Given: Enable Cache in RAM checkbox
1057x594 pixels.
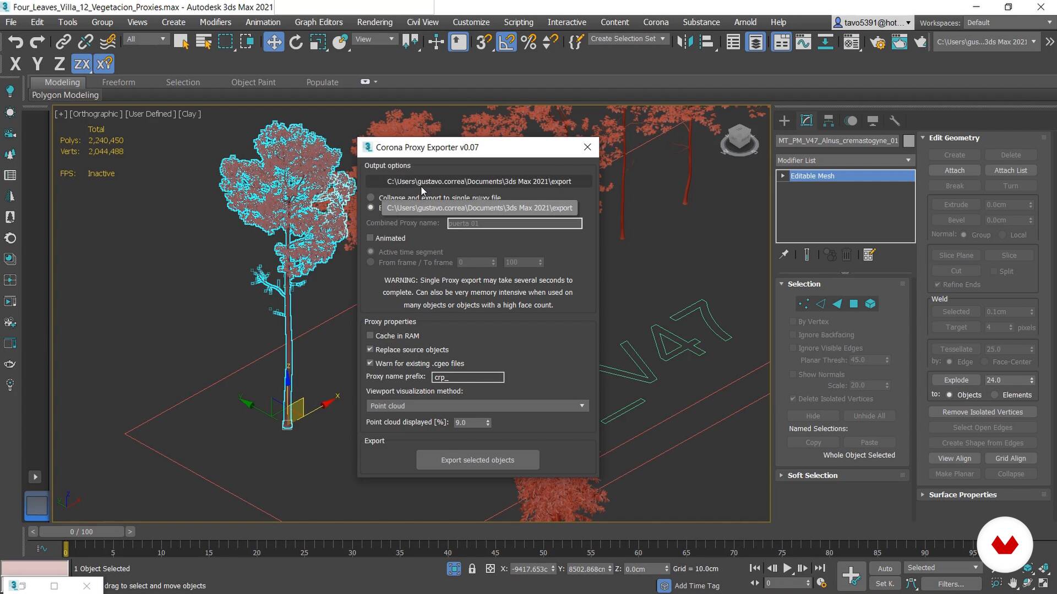Looking at the screenshot, I should (x=370, y=335).
